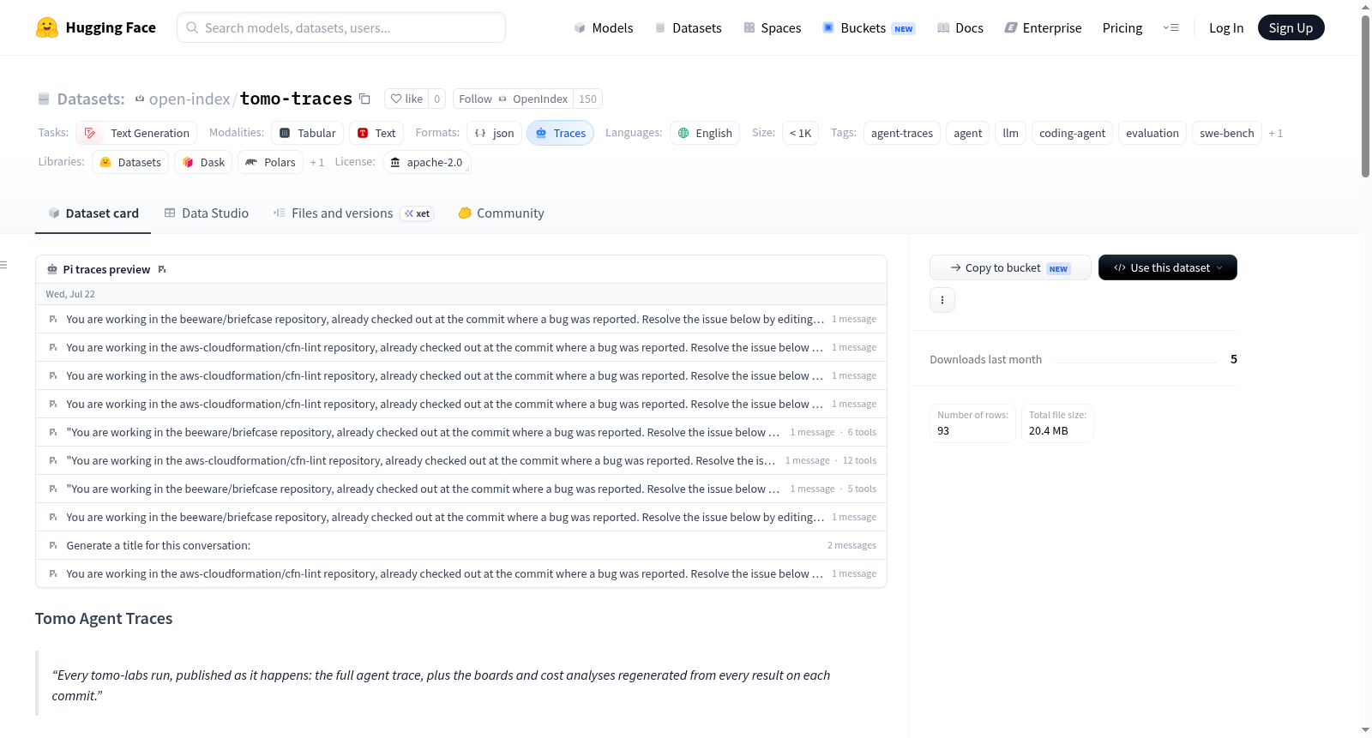Select the Text modality tag
The image size is (1372, 738).
pyautogui.click(x=376, y=133)
